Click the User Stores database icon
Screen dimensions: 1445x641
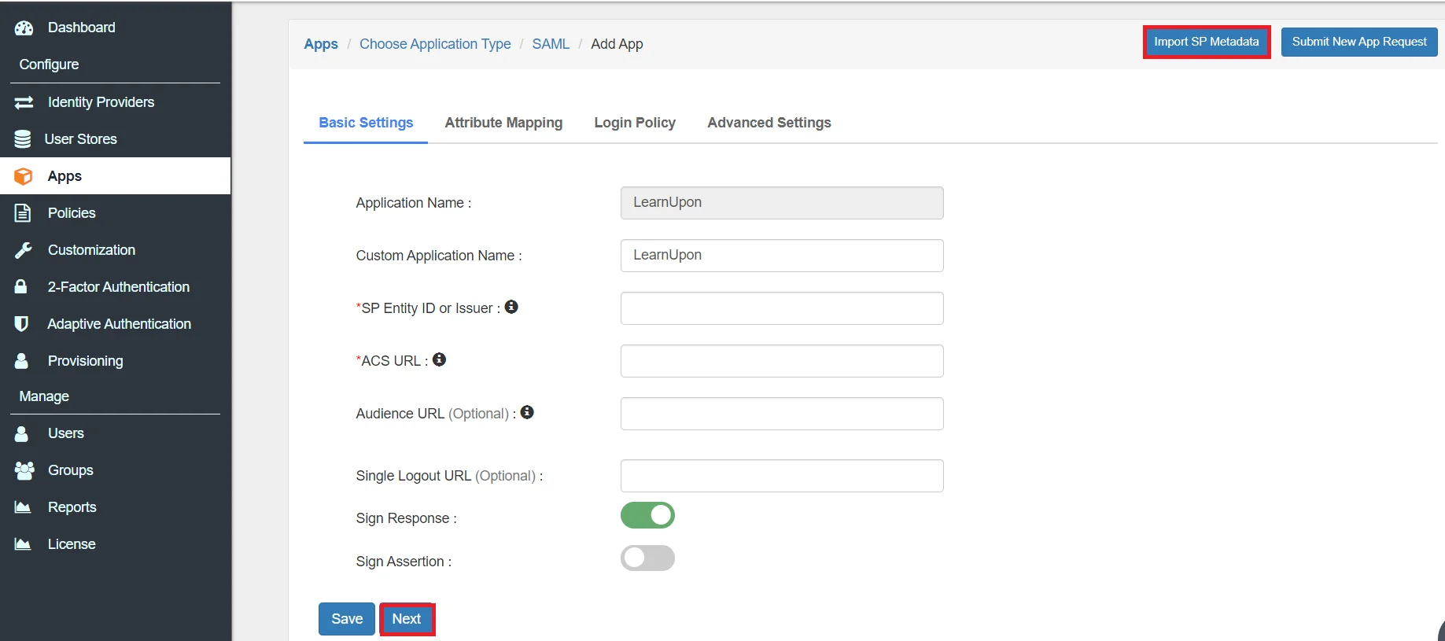[23, 139]
